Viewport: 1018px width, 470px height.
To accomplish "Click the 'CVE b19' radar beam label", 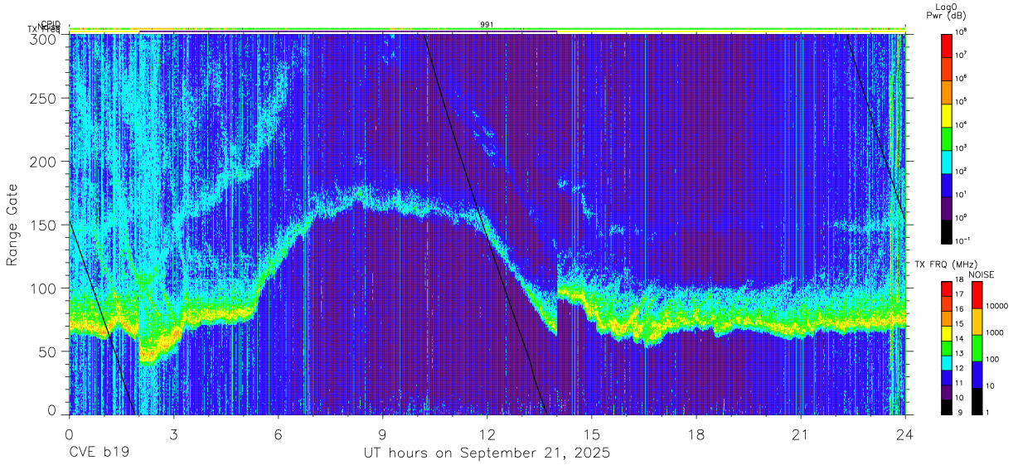I will [x=99, y=453].
